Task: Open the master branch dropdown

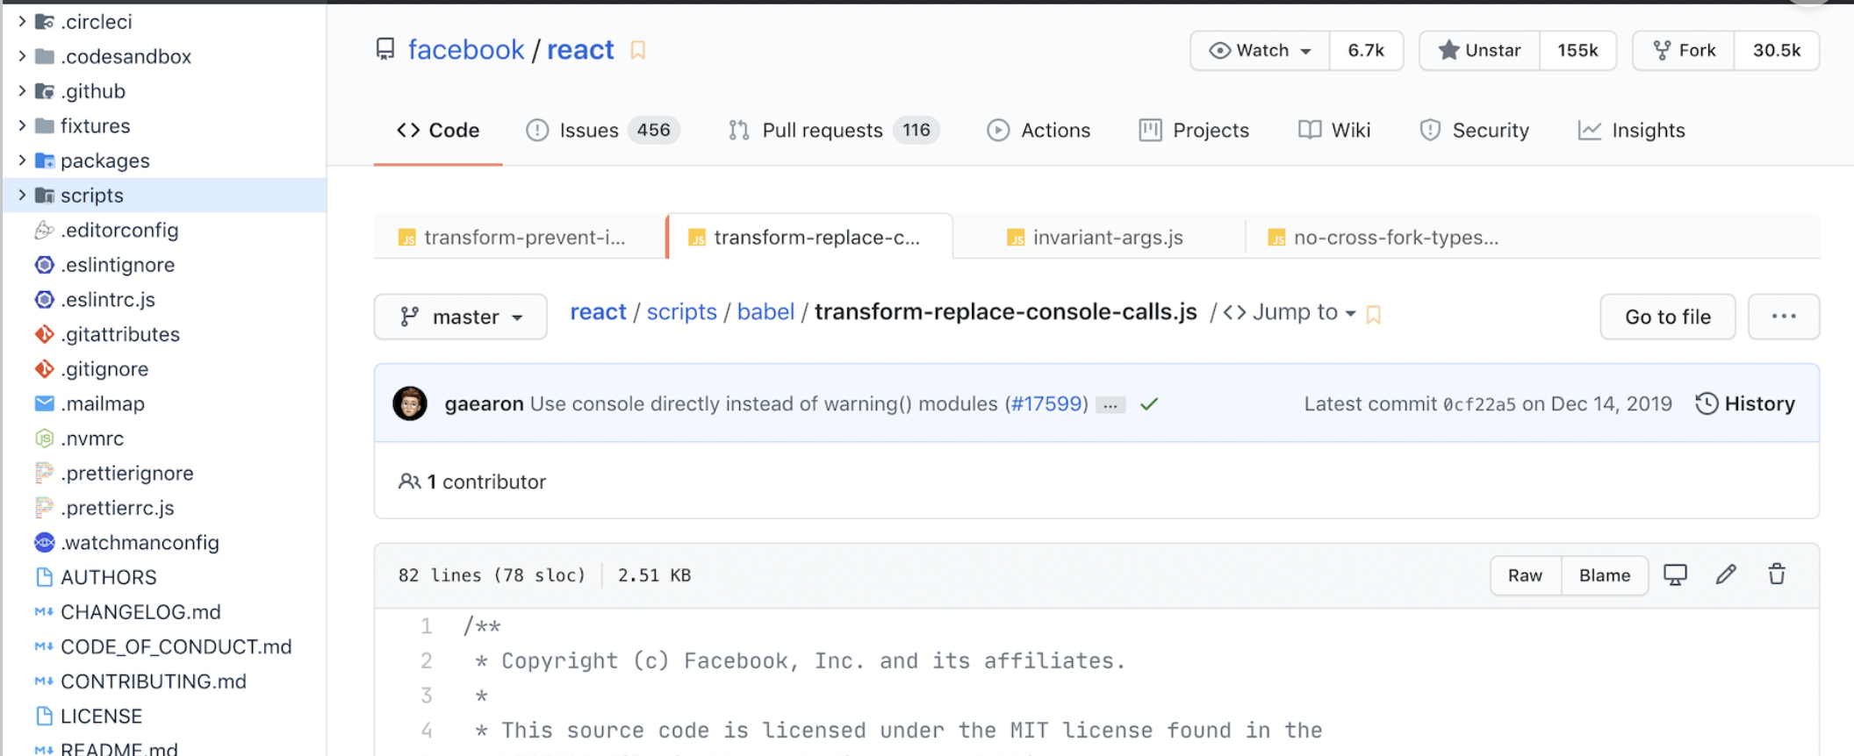Action: (x=460, y=317)
